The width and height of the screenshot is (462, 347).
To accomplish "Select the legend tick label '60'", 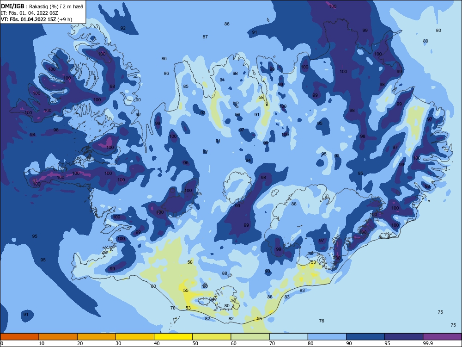I will [x=234, y=343].
